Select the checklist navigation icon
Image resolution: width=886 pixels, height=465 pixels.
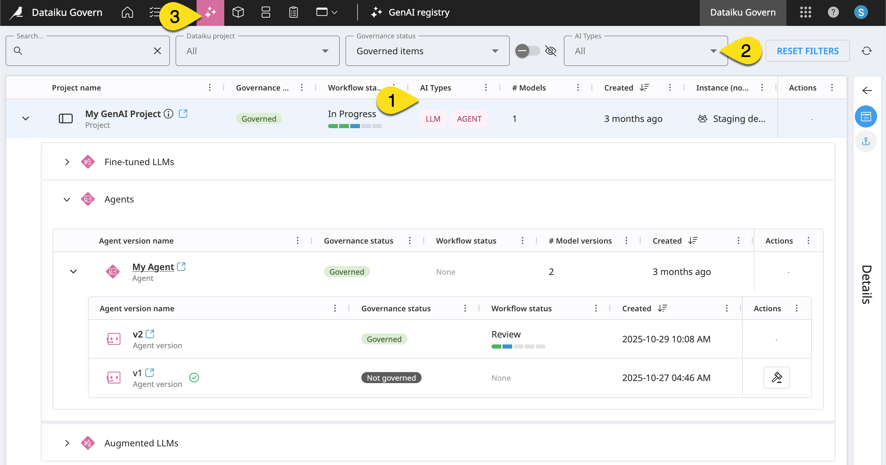154,12
